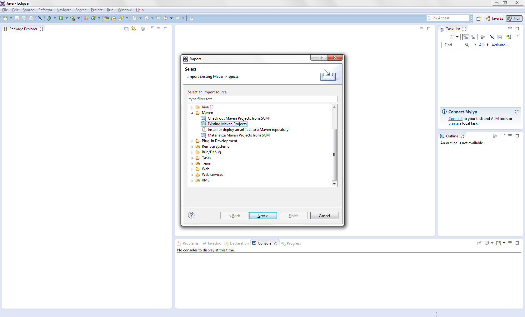Viewport: 525px width, 317px height.
Task: Click the magnifier icon in Find box
Action: tap(467, 45)
